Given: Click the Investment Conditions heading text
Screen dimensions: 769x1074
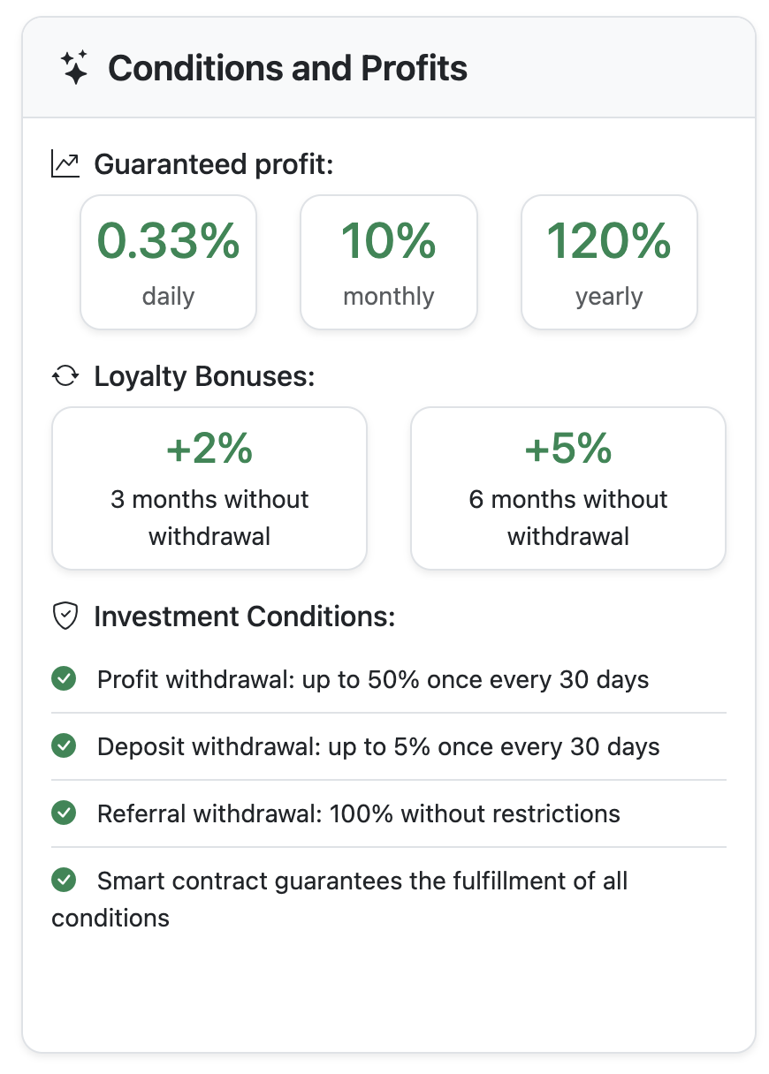Looking at the screenshot, I should coord(244,616).
